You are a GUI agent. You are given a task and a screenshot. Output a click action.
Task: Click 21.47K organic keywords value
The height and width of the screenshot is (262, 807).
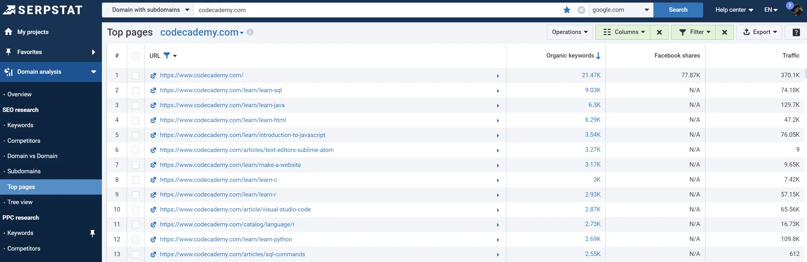(x=591, y=75)
